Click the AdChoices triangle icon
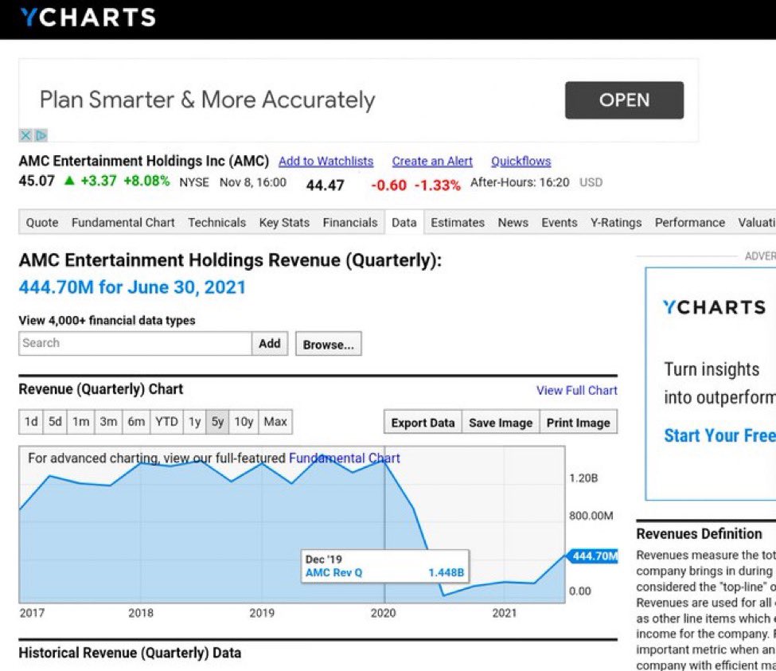The image size is (776, 671). click(41, 135)
